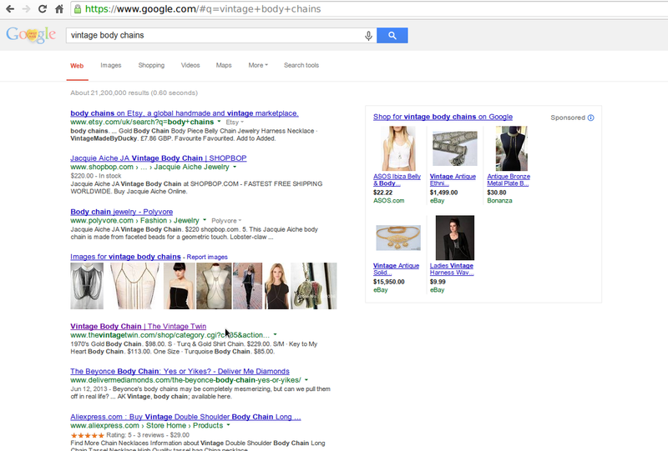Expand arrow next to thevintagetwin.com URL
Viewport: 668px width, 451px height.
pyautogui.click(x=276, y=335)
